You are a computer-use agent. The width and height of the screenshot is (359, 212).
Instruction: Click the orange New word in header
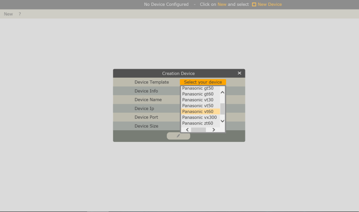tap(222, 4)
